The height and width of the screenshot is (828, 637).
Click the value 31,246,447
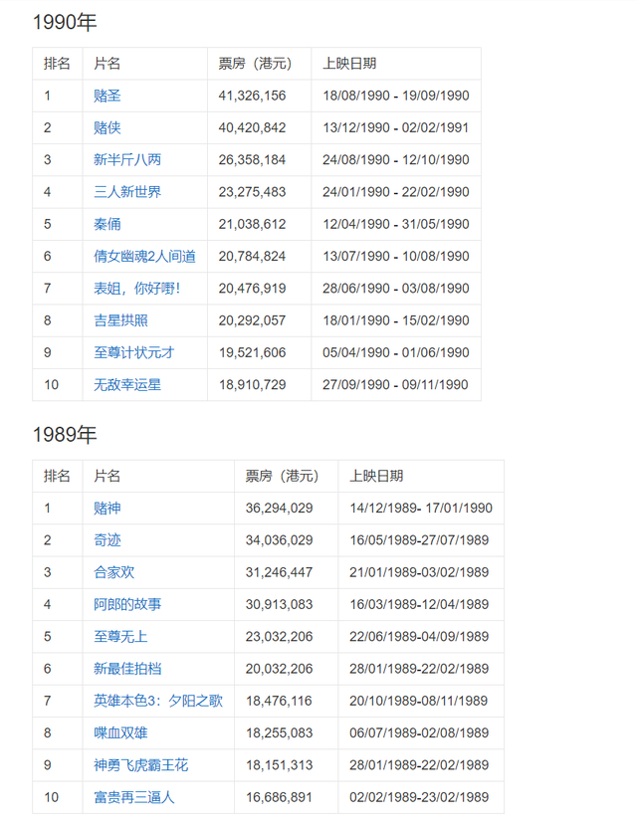click(279, 572)
